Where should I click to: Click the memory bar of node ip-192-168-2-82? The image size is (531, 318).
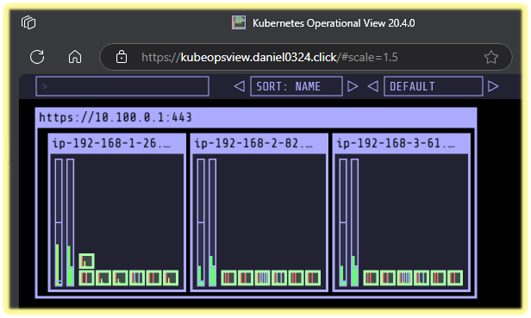tap(213, 223)
